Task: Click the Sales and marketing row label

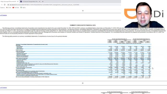Action: point(21,55)
